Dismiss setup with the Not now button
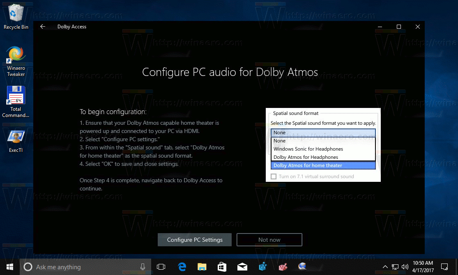458x275 pixels. click(x=269, y=240)
